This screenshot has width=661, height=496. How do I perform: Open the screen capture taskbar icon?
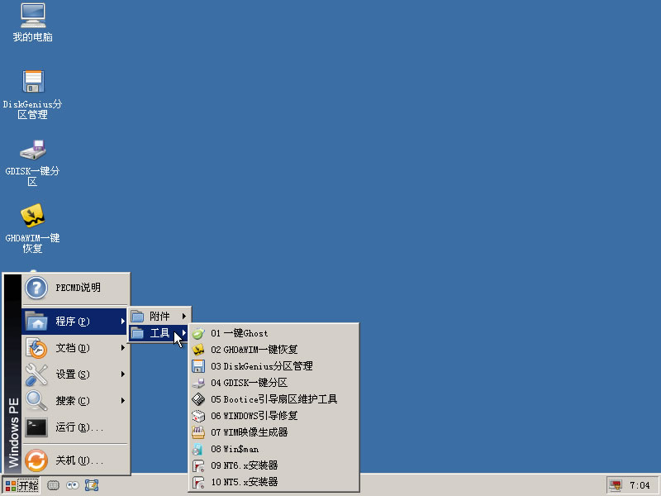92,485
